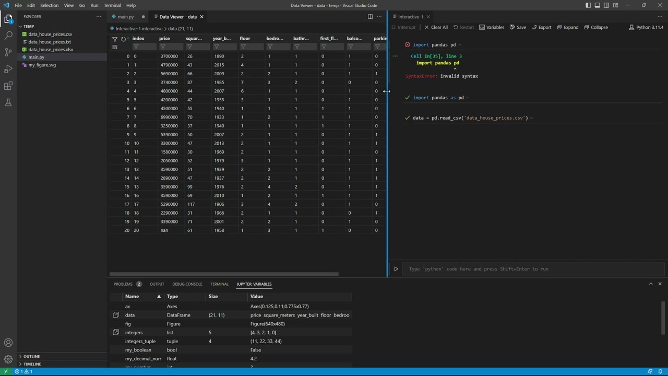Close the Data Viewer - data tab
The width and height of the screenshot is (668, 376).
coord(201,17)
